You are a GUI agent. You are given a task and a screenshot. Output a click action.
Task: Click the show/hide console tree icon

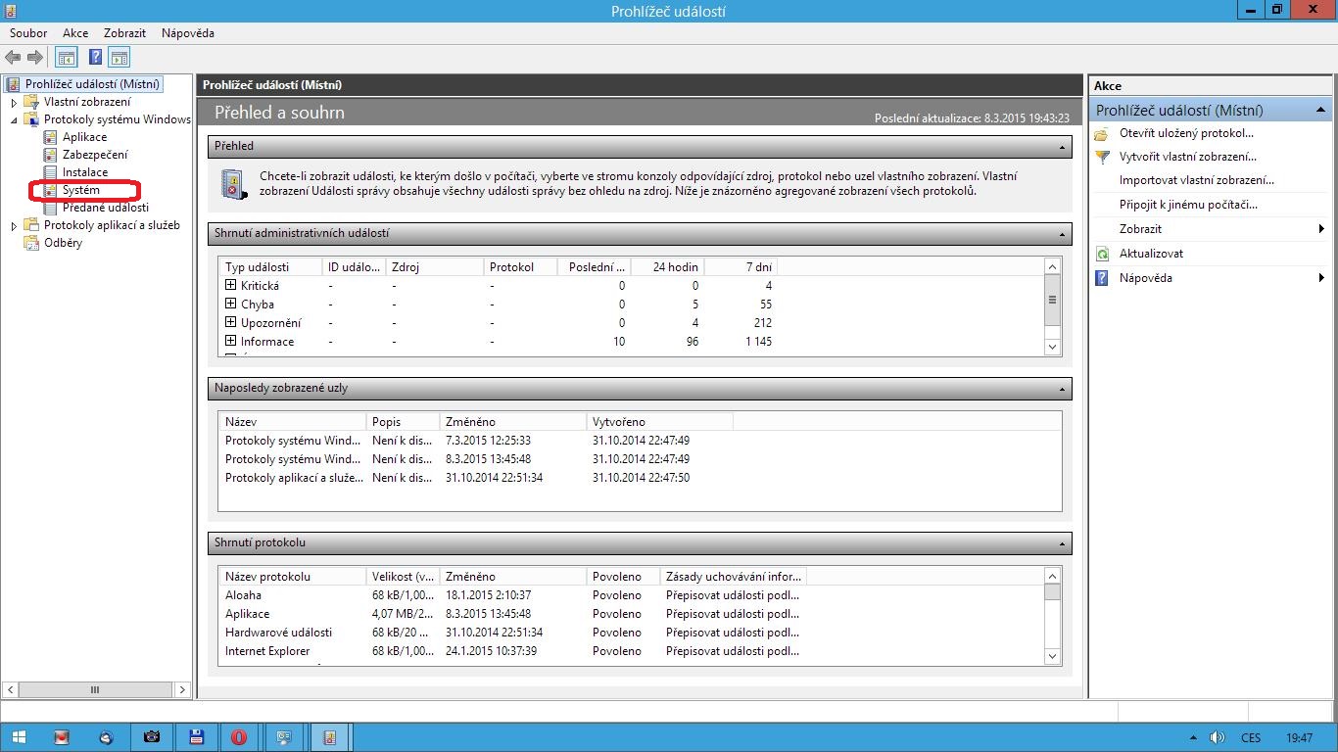tap(67, 58)
